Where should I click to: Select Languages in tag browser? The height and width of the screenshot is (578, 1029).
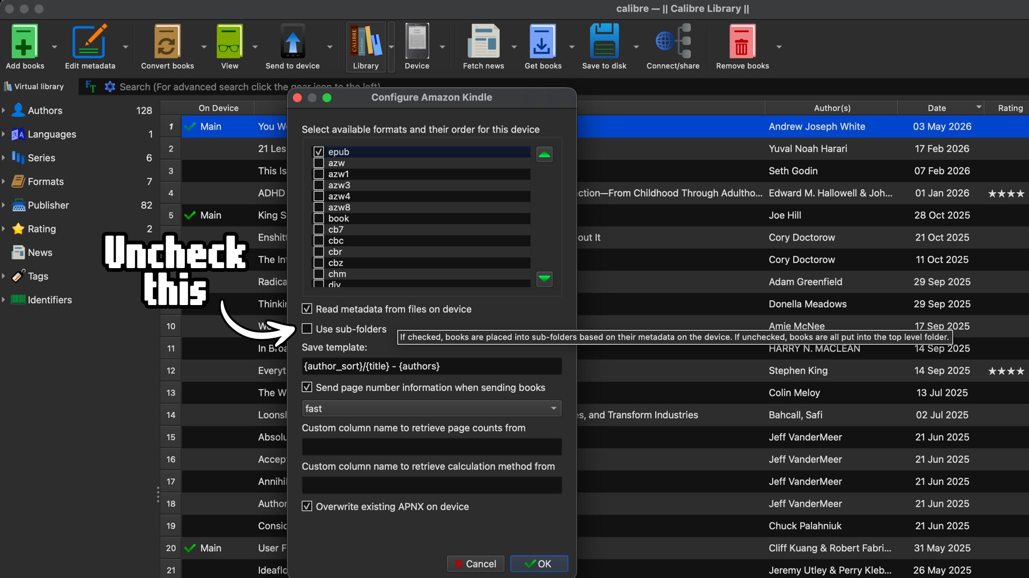pyautogui.click(x=51, y=134)
